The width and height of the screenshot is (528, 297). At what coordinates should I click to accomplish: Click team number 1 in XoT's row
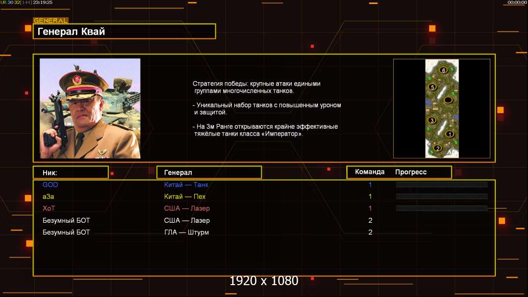tap(370, 208)
